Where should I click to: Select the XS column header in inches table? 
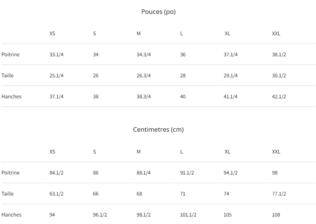pyautogui.click(x=52, y=33)
